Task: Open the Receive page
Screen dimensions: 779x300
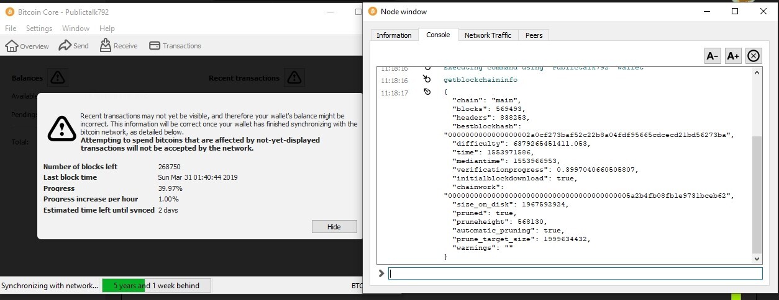Action: point(118,46)
